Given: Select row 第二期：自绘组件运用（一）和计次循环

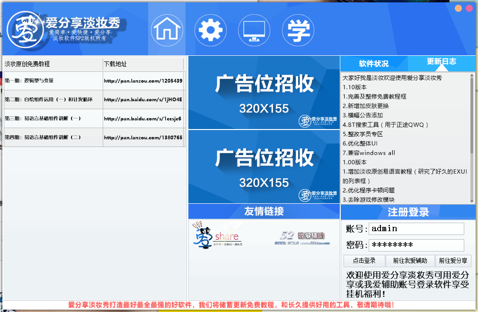Looking at the screenshot, I should click(94, 100).
